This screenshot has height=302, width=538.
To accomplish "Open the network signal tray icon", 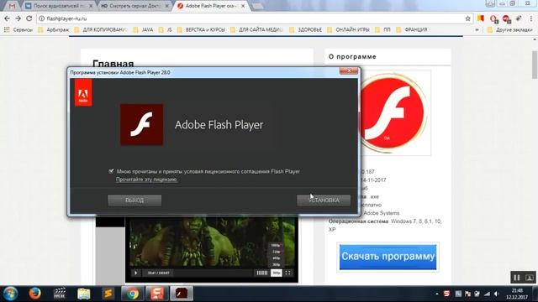I will pos(487,294).
